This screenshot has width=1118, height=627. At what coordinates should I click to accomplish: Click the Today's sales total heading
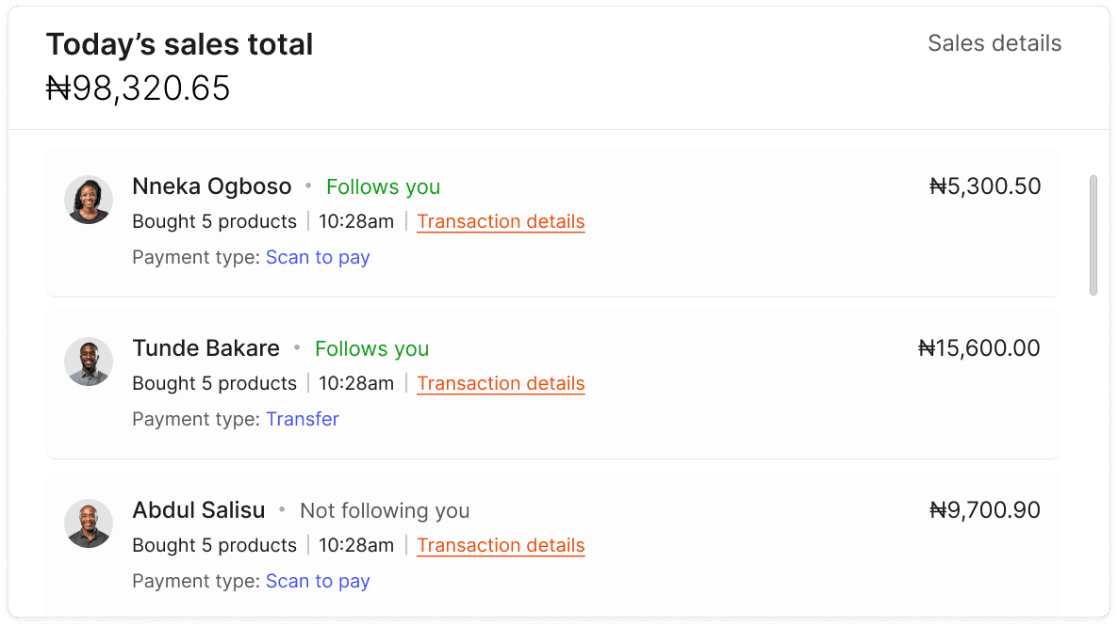(180, 43)
